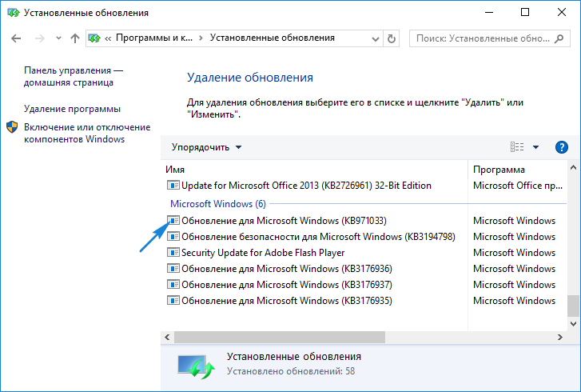Click the Adobe Flash Player update icon
Screen dimensions: 581x392
coord(173,253)
